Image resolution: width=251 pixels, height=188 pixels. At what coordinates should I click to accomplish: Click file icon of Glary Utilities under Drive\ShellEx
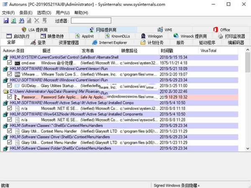(17, 142)
